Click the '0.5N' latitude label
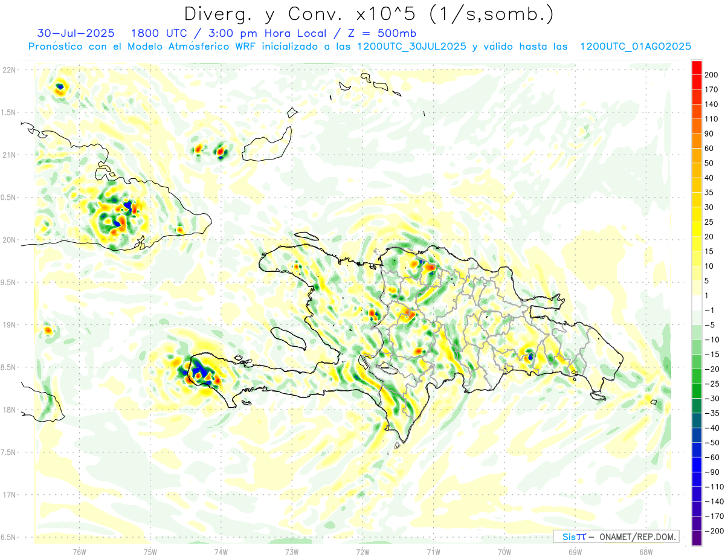 [x=9, y=198]
